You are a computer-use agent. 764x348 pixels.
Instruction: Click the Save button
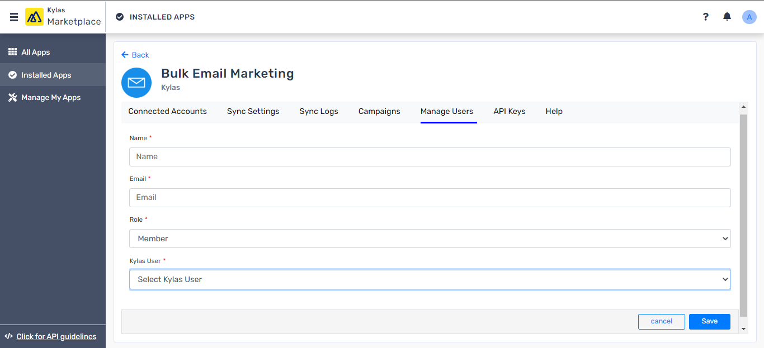(709, 321)
